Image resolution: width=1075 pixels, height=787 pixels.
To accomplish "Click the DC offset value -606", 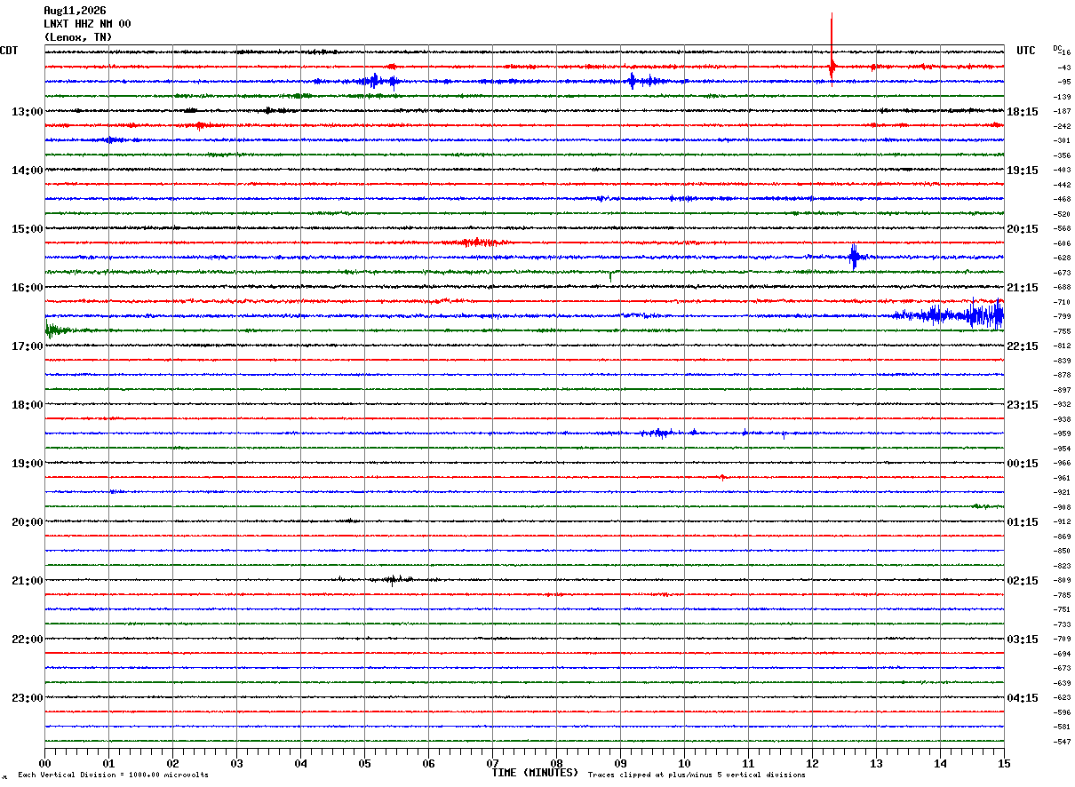I will (x=1062, y=243).
